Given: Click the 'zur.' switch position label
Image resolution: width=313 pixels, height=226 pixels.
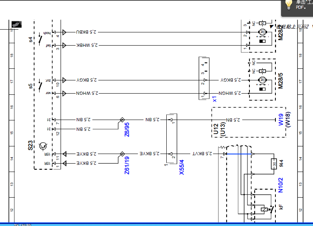Looking at the screenshot, I should 48,80.
